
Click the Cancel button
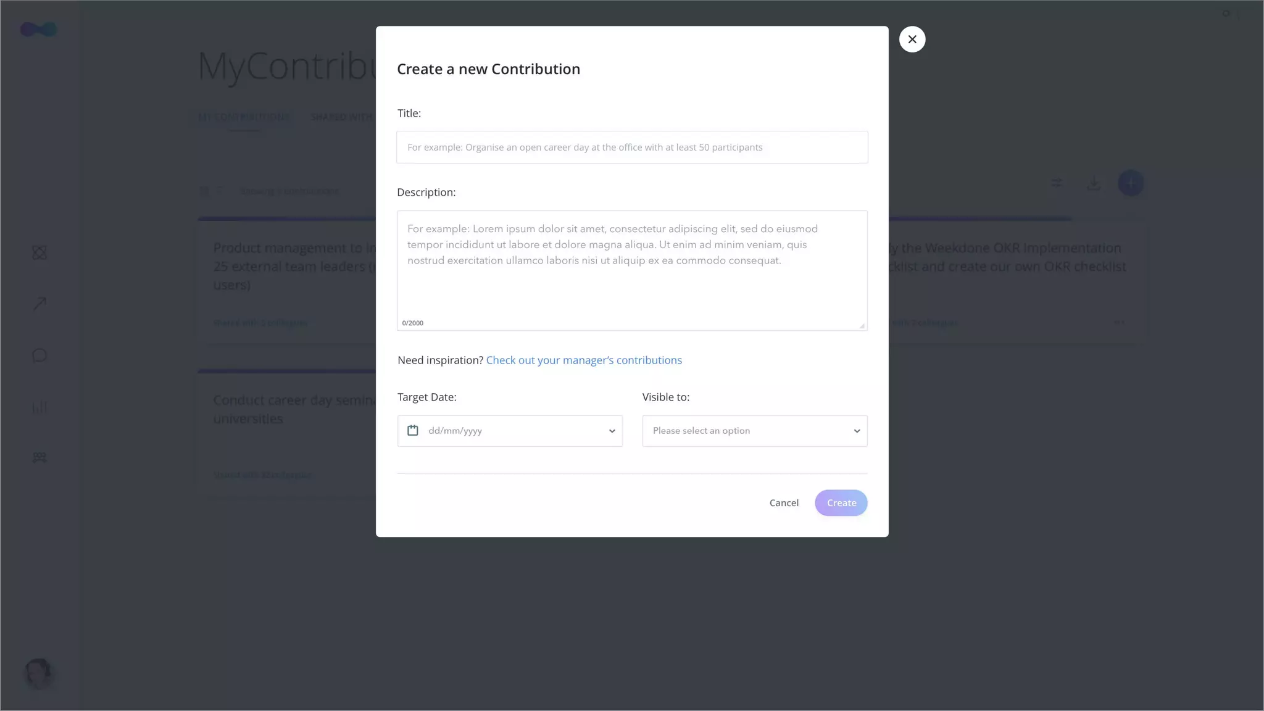click(x=784, y=503)
